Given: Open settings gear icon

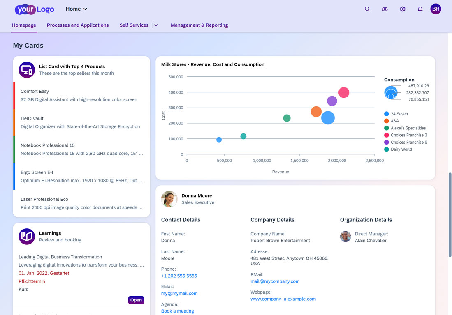Looking at the screenshot, I should click(x=403, y=9).
